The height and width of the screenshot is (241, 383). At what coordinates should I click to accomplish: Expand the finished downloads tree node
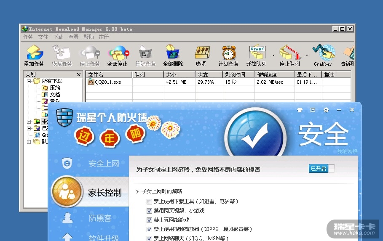pyautogui.click(x=29, y=128)
